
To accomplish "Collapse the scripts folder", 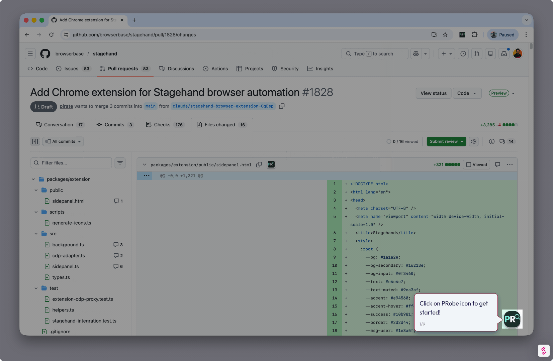I will (x=36, y=212).
